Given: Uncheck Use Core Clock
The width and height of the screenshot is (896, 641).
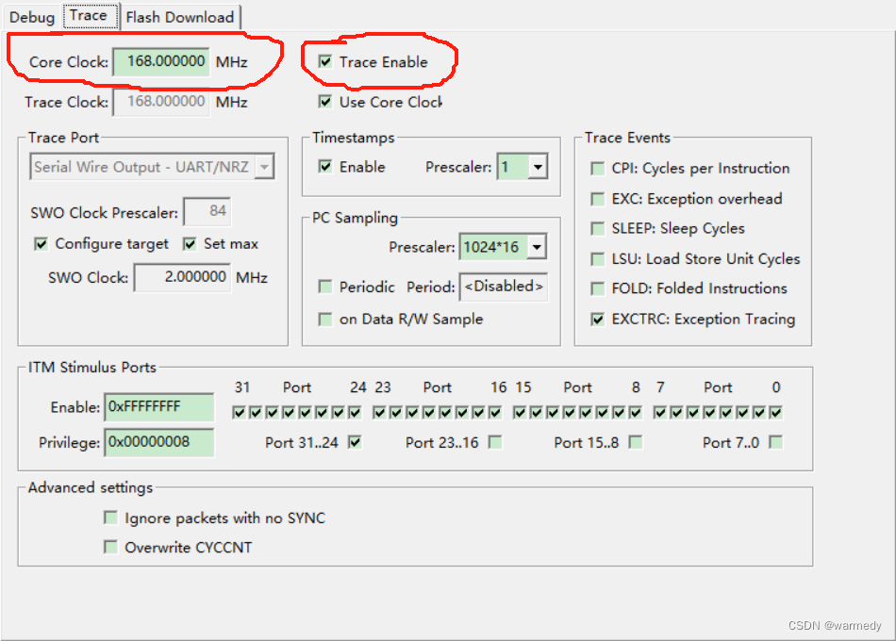Looking at the screenshot, I should 326,102.
